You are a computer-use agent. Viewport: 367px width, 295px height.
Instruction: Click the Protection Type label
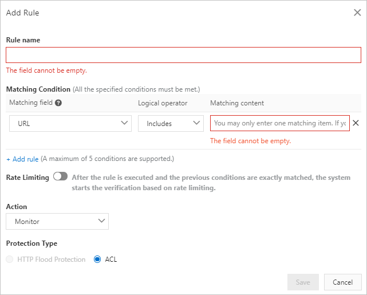coord(31,243)
